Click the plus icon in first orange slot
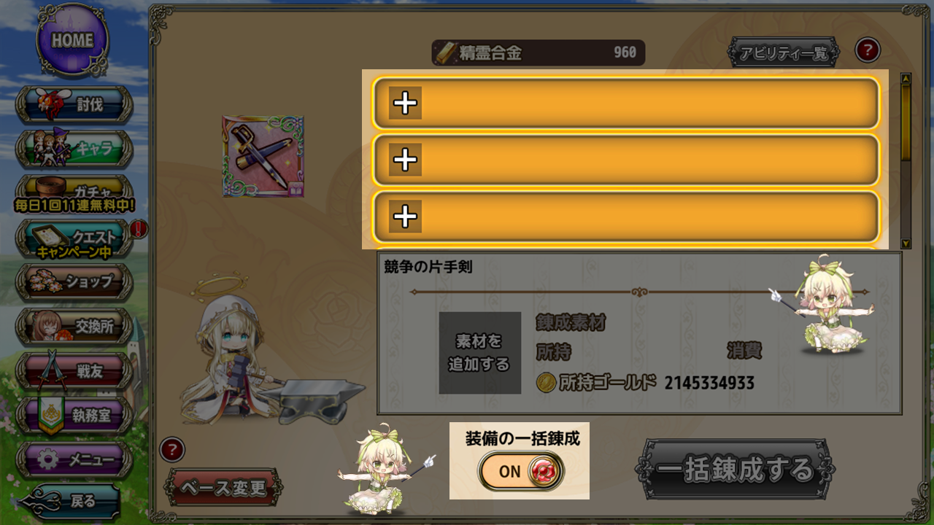 [x=405, y=103]
